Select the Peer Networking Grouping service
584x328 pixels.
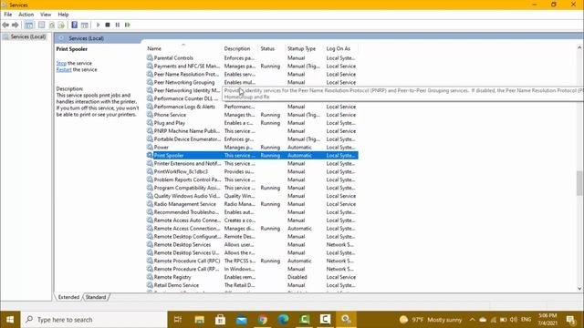252,83
